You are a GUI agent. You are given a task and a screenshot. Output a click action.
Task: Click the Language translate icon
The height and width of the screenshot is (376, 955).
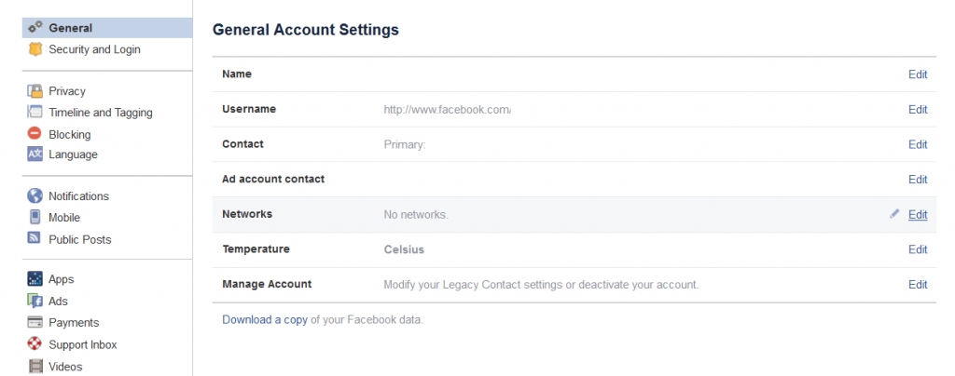(x=35, y=154)
